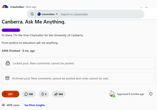Click the crosspost button showing 2
Image resolution: width=157 pixels, height=110 pixels.
pyautogui.click(x=44, y=94)
